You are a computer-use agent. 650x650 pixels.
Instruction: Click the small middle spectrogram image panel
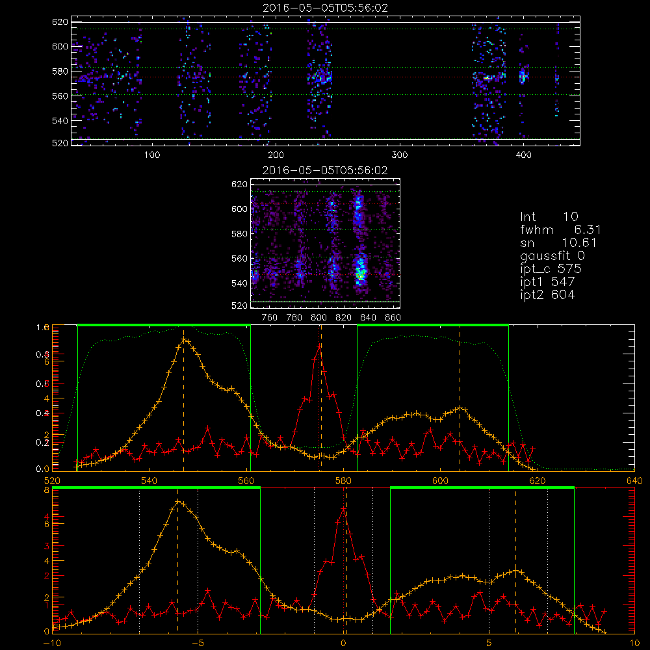coord(326,243)
